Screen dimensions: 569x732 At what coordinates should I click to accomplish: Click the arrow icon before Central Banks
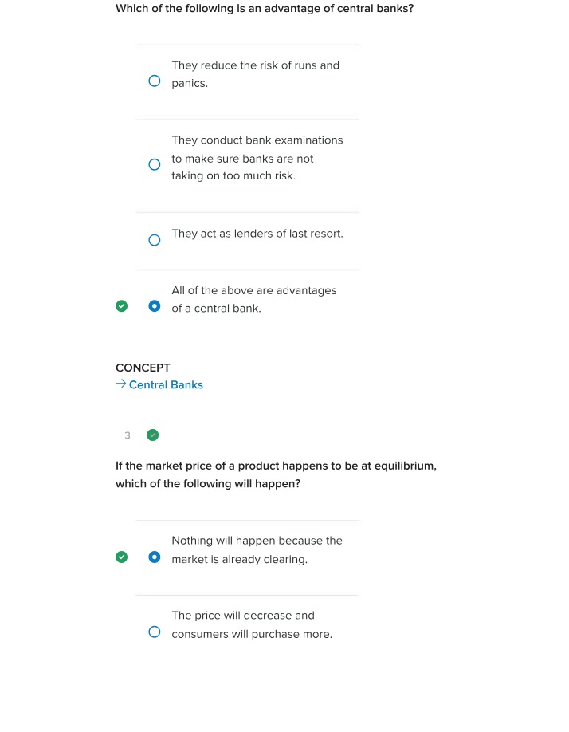click(121, 384)
